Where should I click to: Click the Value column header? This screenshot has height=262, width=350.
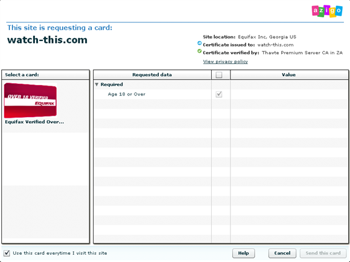tap(289, 75)
